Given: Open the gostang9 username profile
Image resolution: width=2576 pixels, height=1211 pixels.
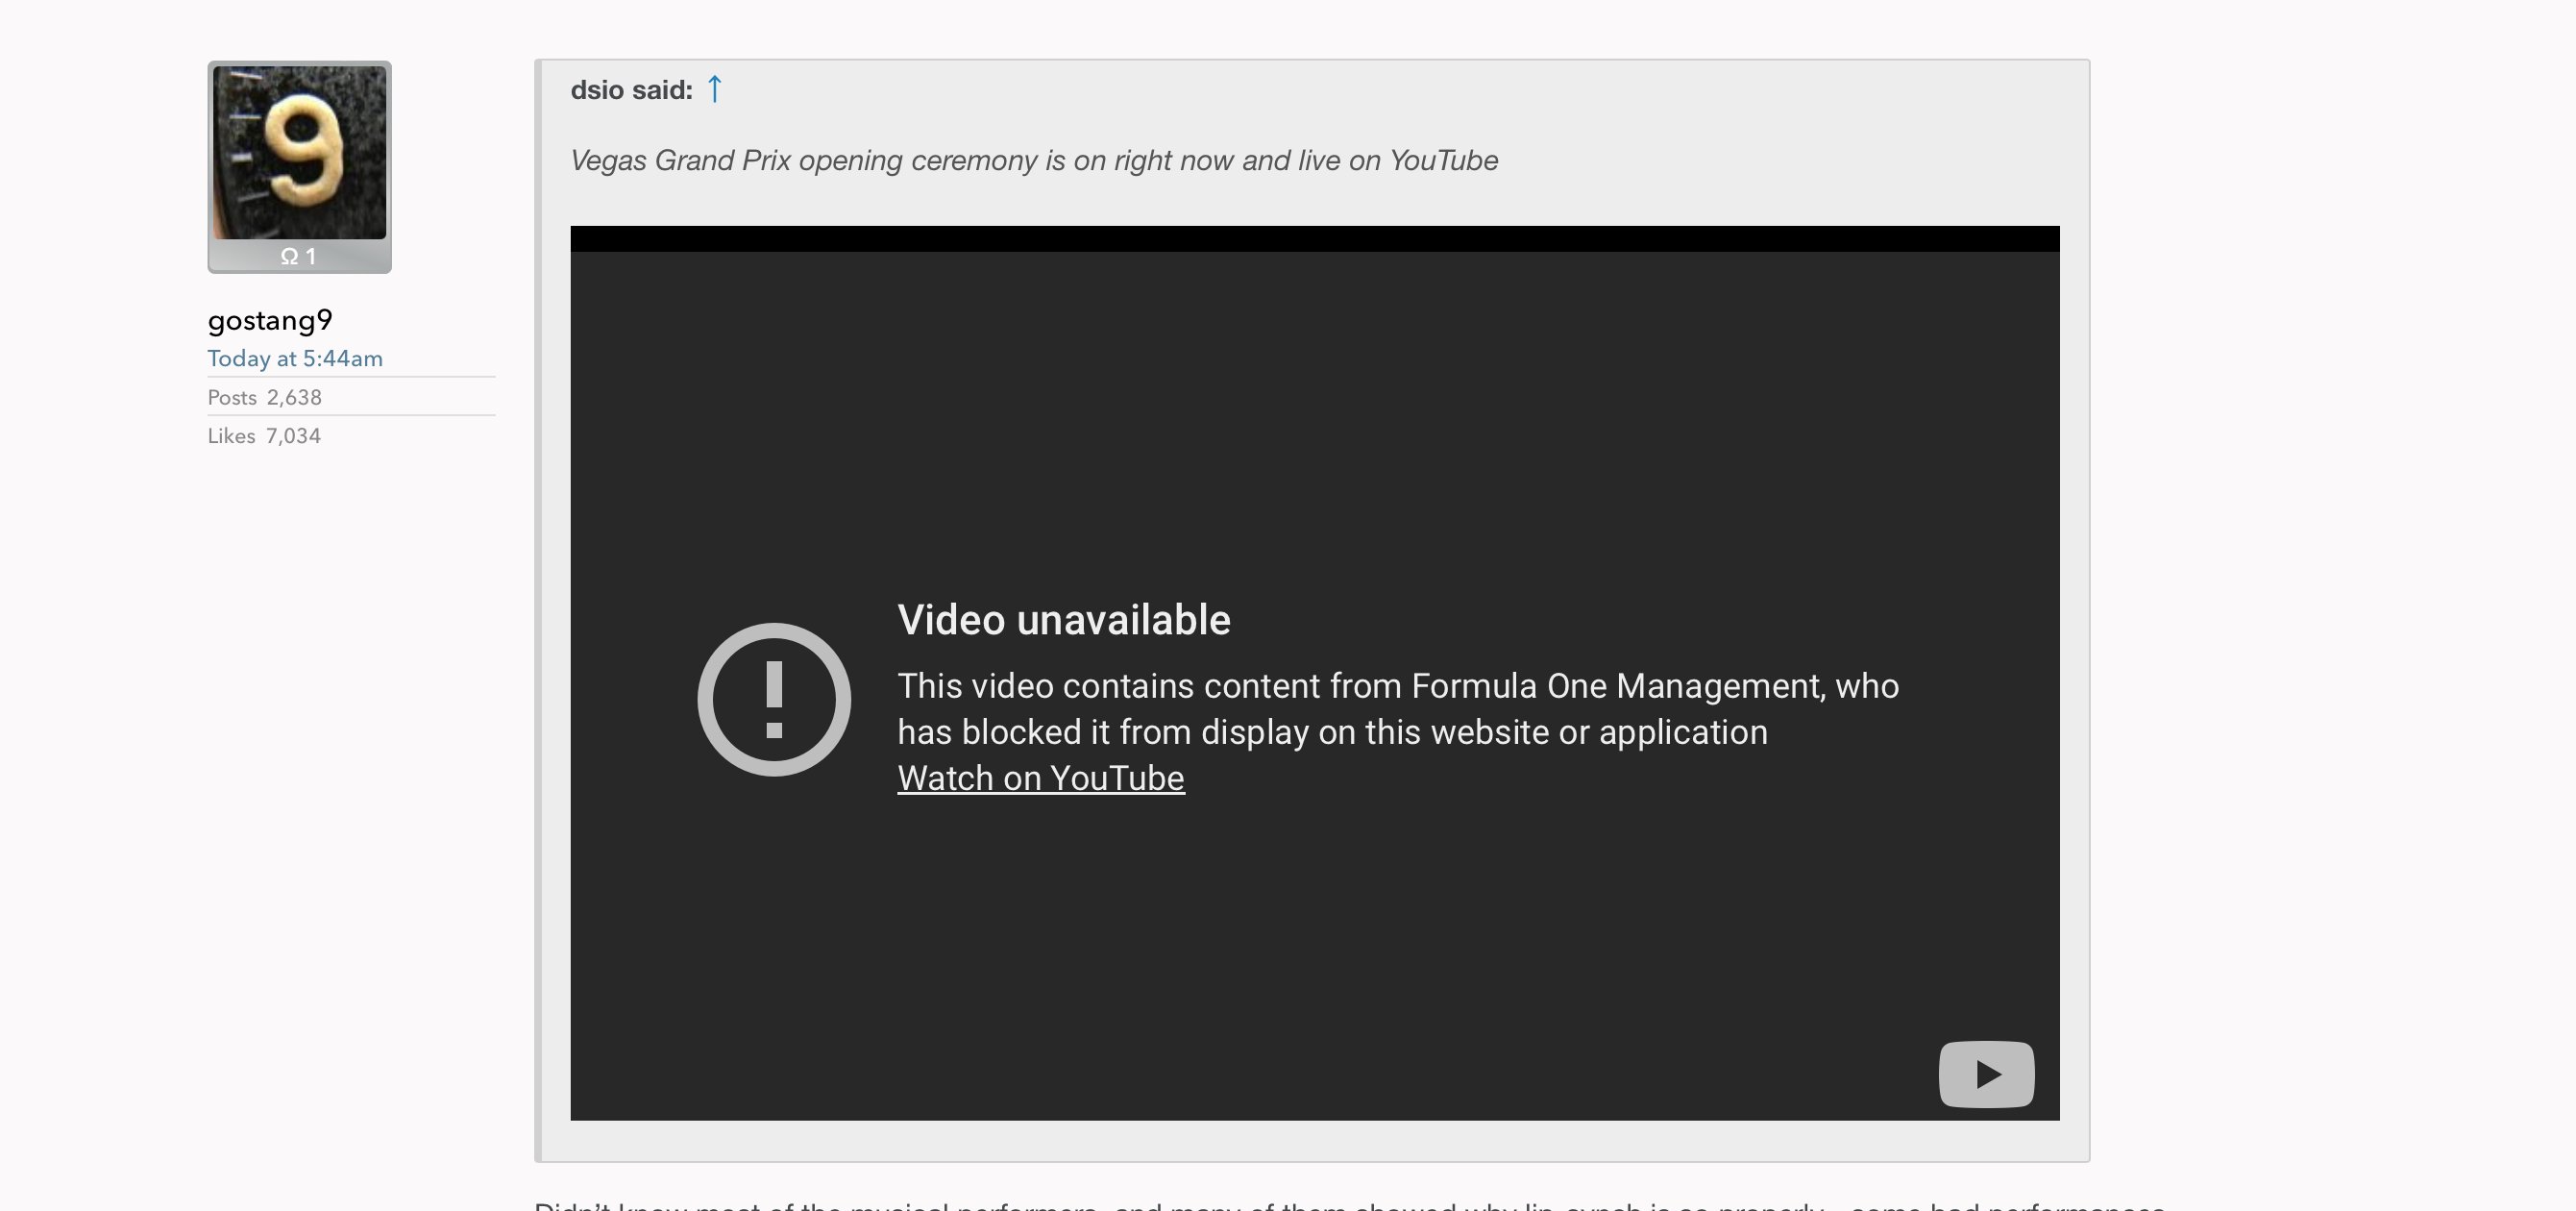Looking at the screenshot, I should pos(270,321).
